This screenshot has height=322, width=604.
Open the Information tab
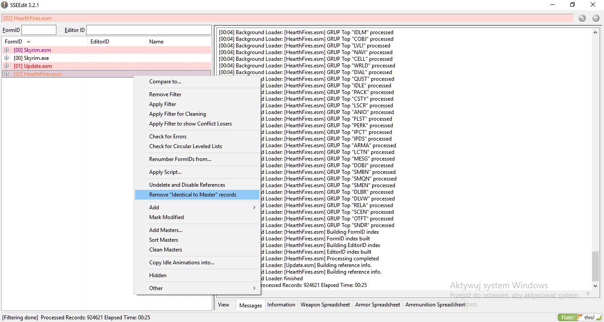(x=281, y=305)
